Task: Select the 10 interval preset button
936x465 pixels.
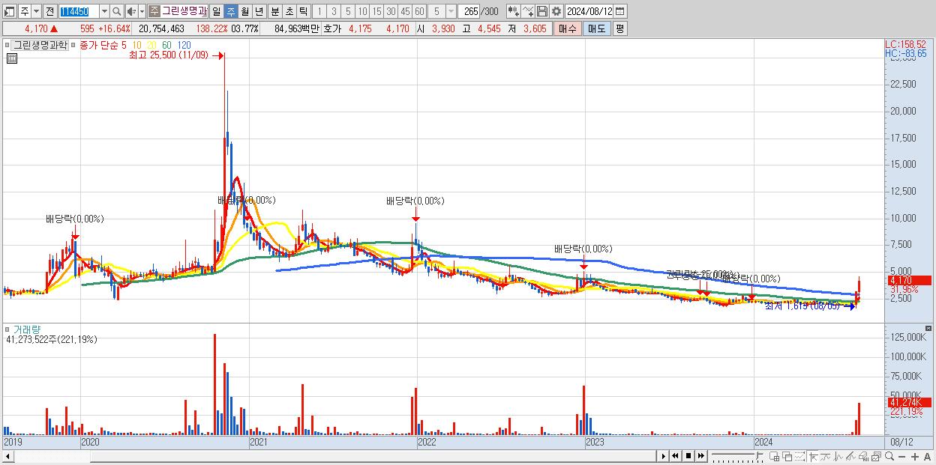Action: 362,11
